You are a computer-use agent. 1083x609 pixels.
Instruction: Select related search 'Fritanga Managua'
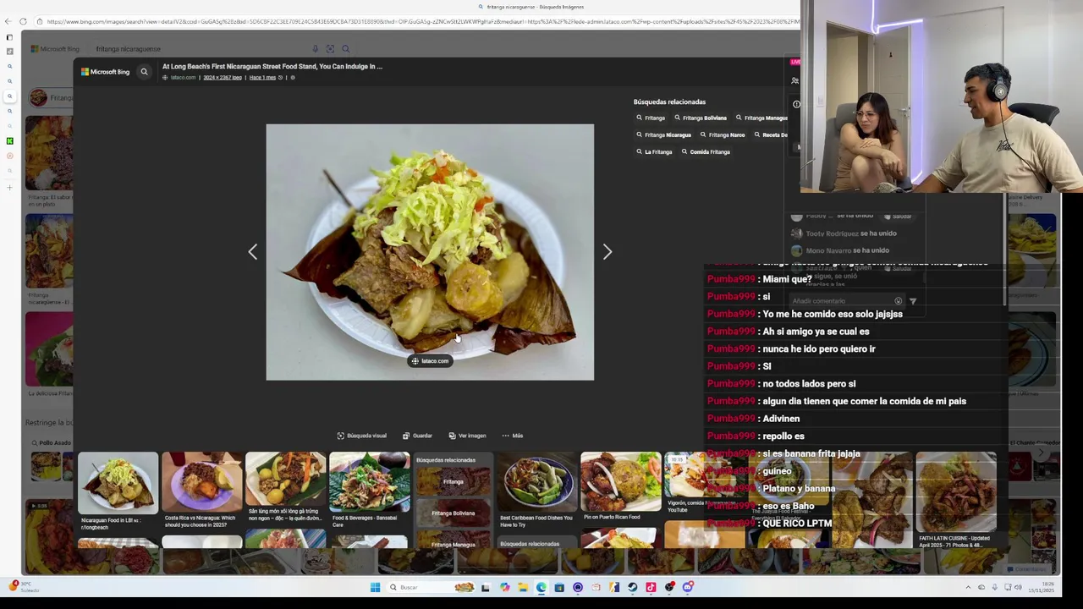(761, 118)
